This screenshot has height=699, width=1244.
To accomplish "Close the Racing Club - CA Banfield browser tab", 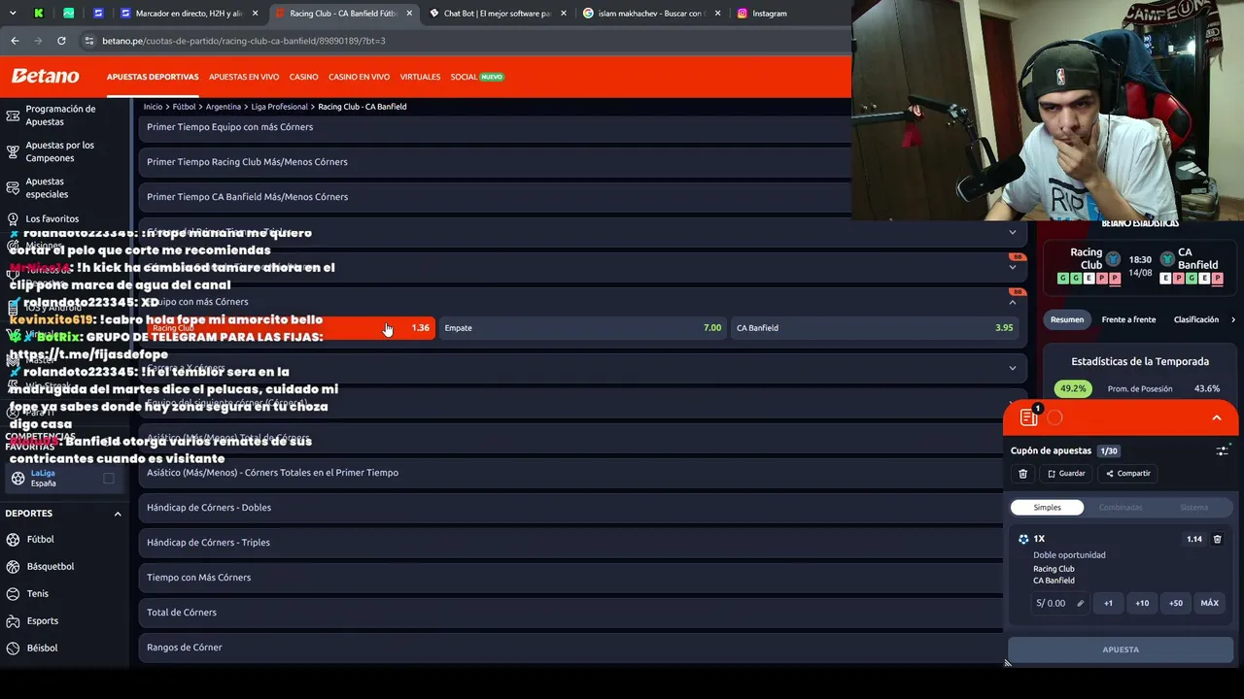I will coord(409,14).
